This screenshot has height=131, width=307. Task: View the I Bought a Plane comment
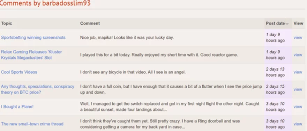click(298, 107)
